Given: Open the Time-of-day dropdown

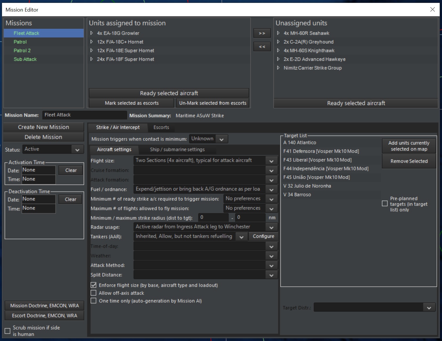Looking at the screenshot, I should tap(206, 246).
